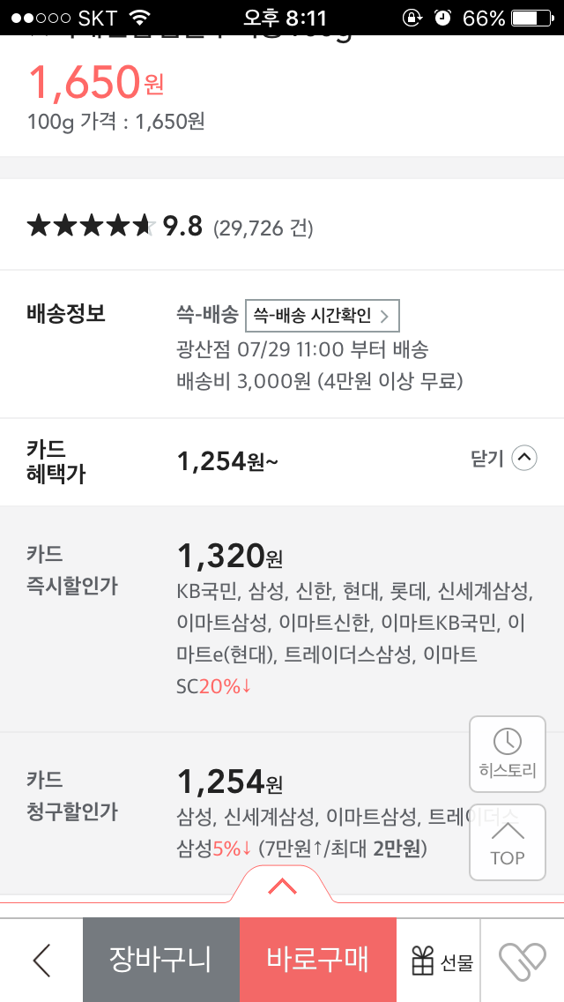
Task: Tap the heart wishlist icon
Action: pyautogui.click(x=523, y=960)
